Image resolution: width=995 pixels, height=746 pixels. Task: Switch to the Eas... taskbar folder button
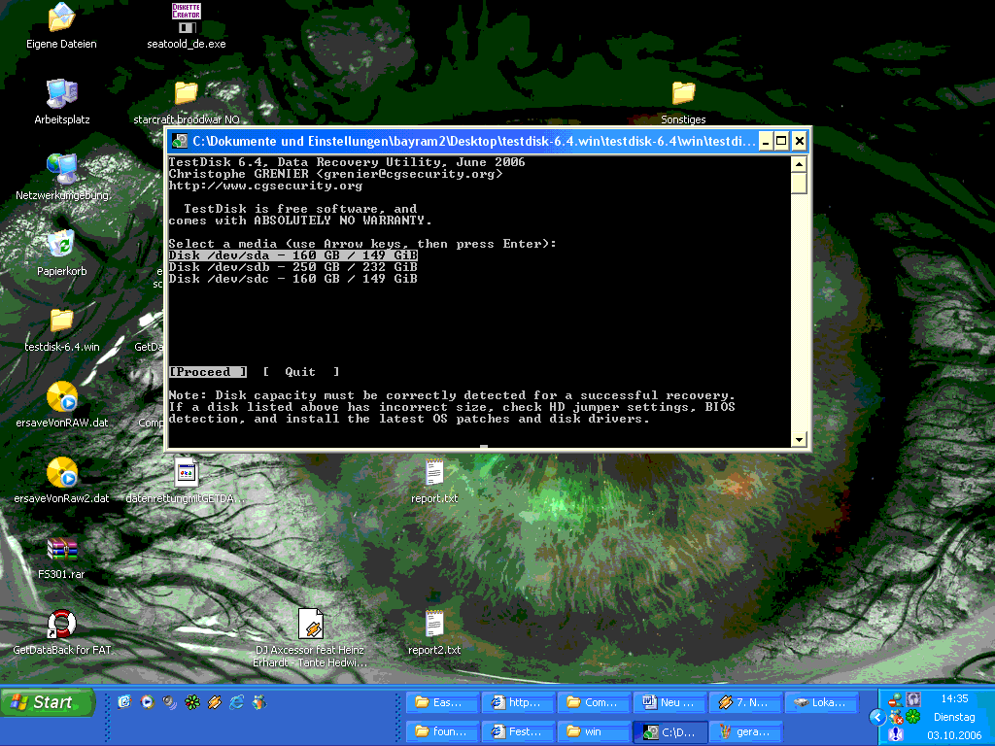442,702
